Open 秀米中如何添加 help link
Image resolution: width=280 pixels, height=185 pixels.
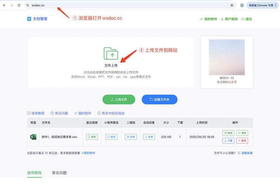[111, 113]
